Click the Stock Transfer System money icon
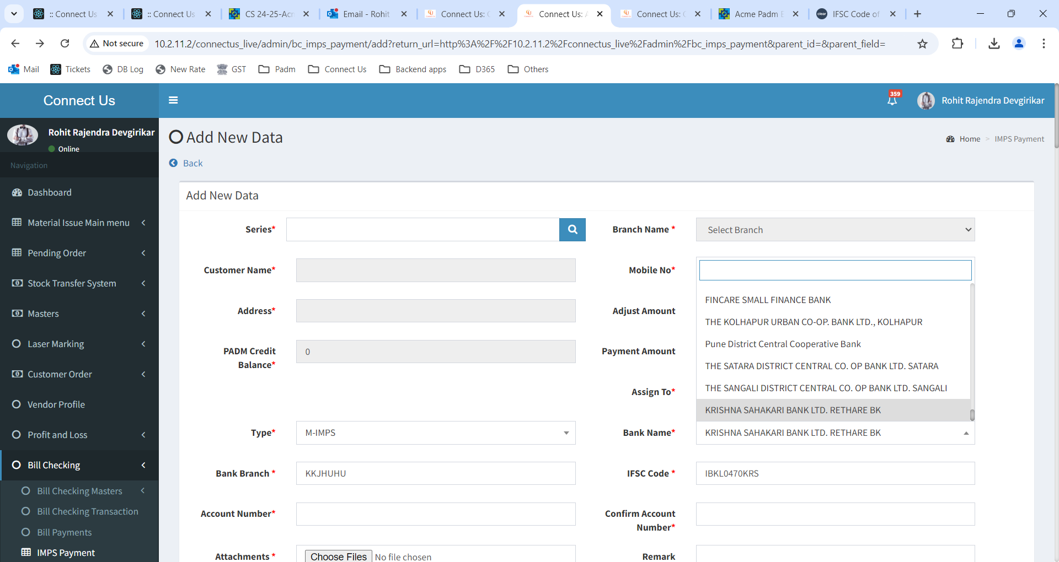This screenshot has height=562, width=1059. (17, 283)
